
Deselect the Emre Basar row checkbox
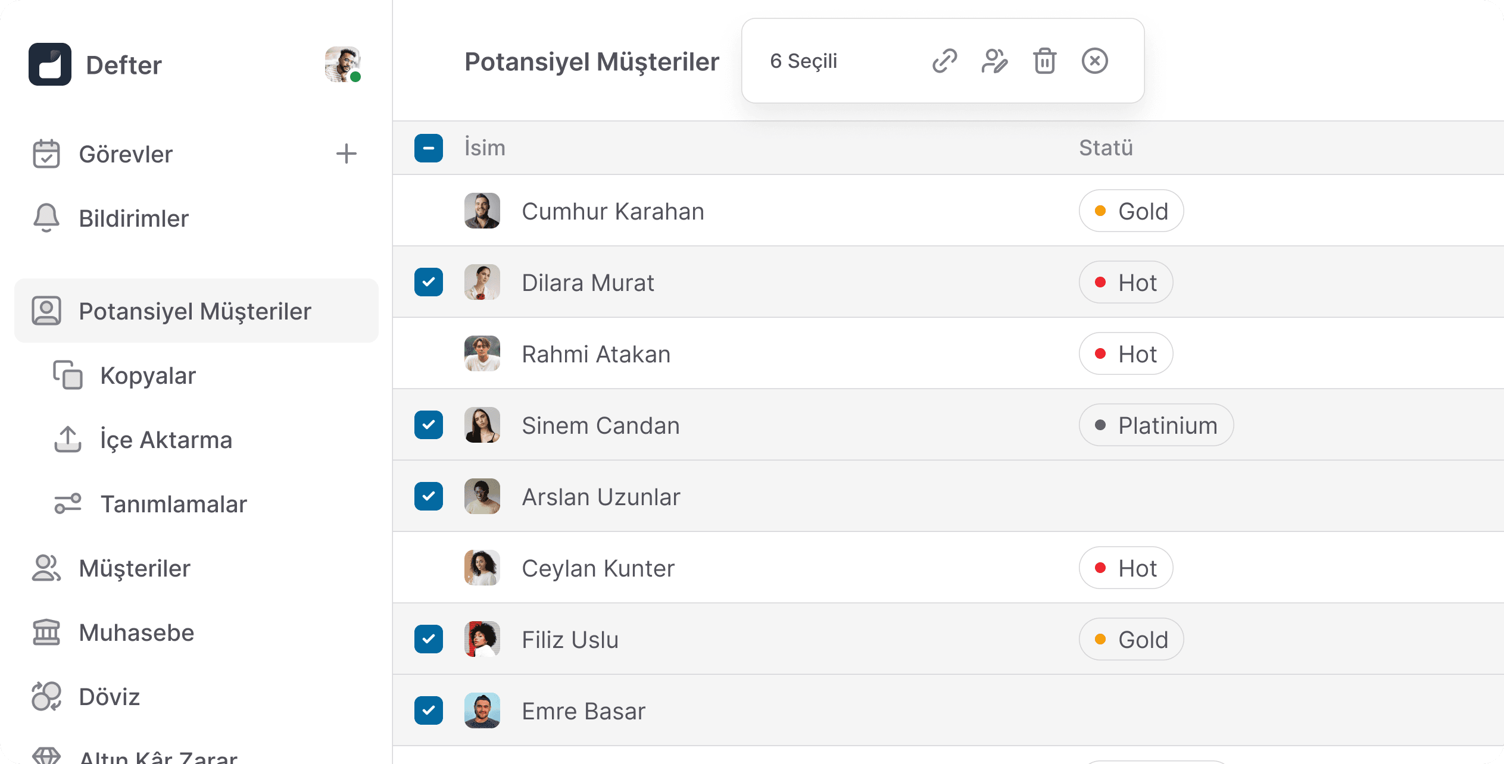coord(429,710)
